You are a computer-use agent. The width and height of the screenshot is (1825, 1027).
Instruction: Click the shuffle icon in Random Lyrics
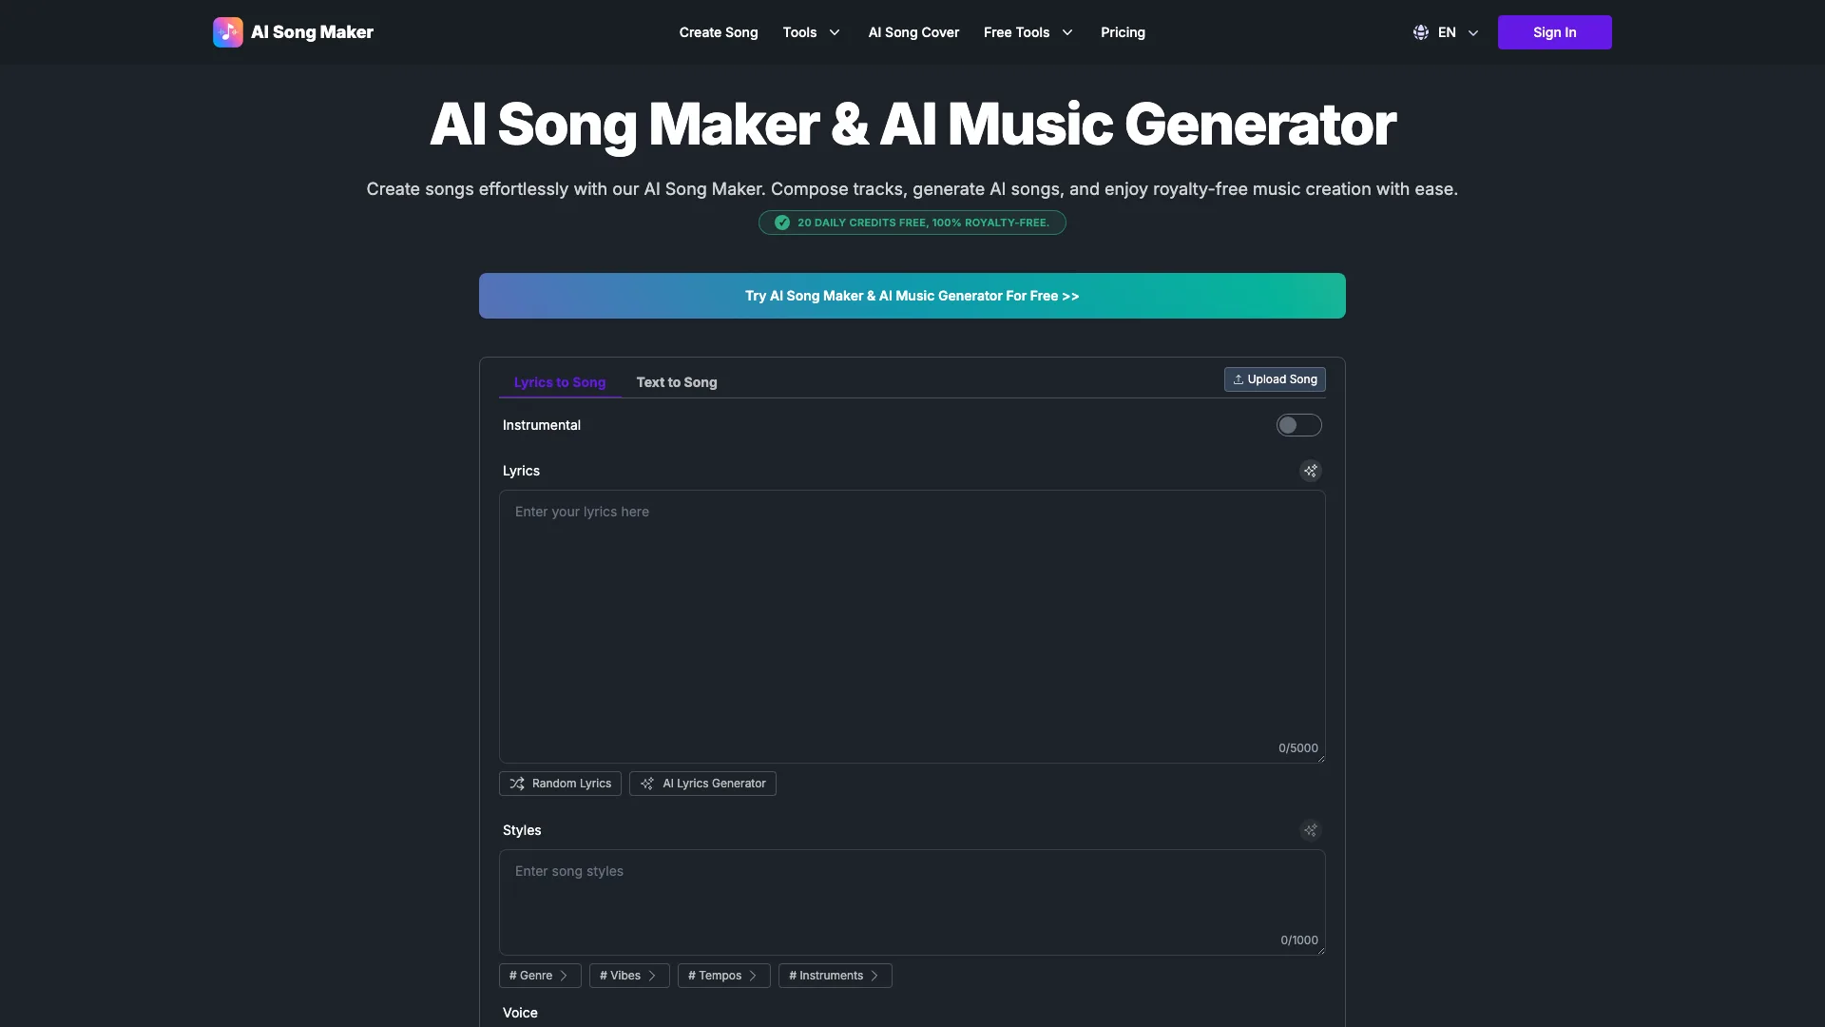517,784
